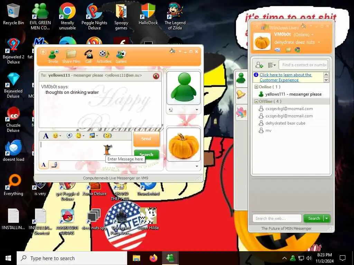The image size is (354, 265).
Task: Open Customer Experience link
Action: point(286,77)
